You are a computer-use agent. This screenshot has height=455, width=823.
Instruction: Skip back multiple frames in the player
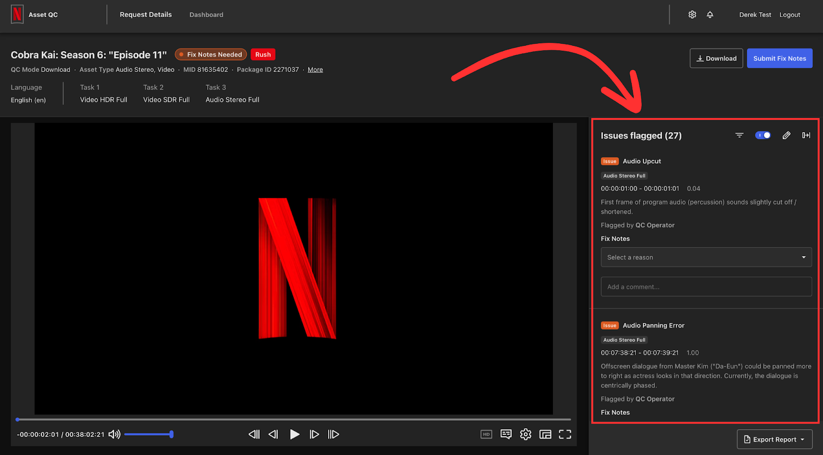point(254,434)
